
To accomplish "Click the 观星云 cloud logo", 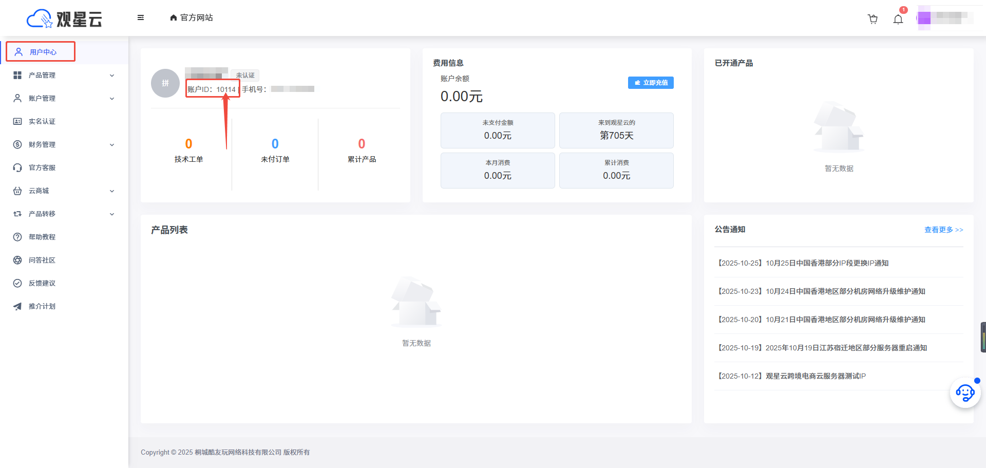I will (x=64, y=18).
